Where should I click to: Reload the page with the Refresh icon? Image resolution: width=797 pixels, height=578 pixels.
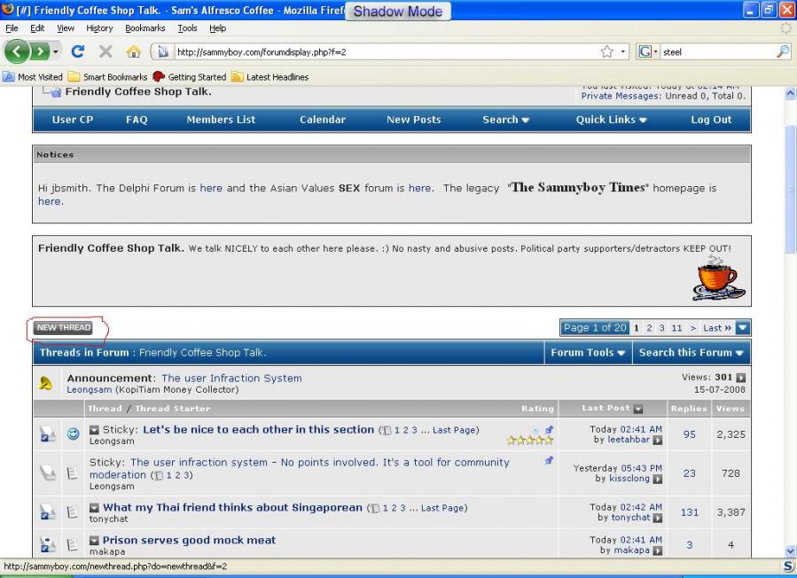click(78, 51)
